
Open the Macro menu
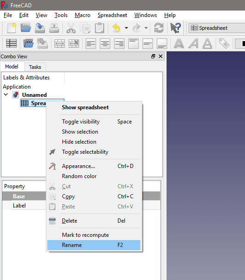83,15
